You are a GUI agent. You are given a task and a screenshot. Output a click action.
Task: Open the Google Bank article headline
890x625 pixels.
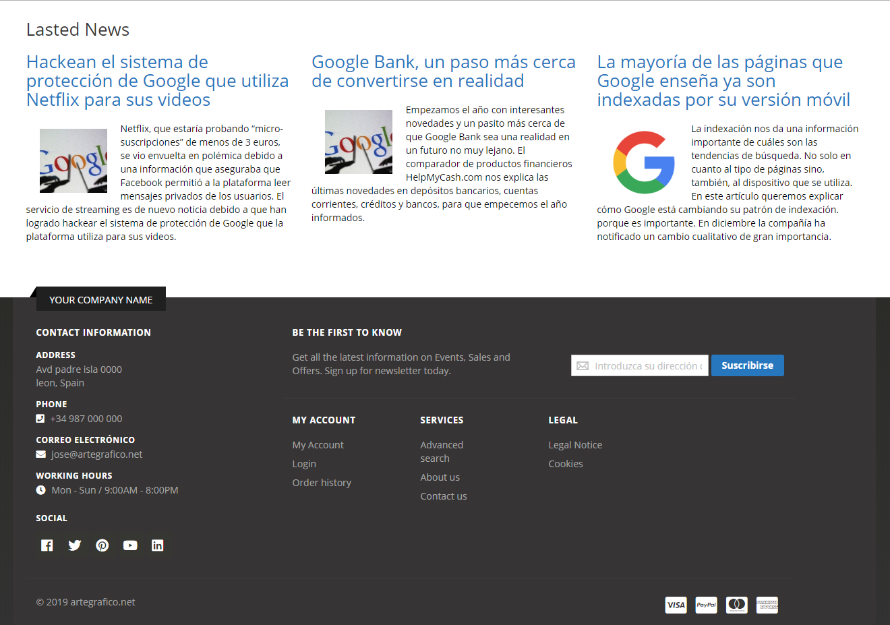pyautogui.click(x=444, y=71)
